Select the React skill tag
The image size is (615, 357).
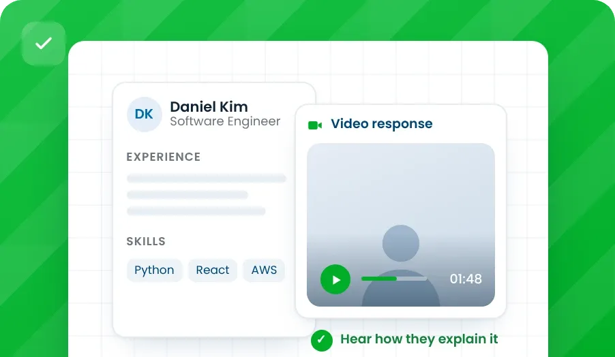point(213,270)
